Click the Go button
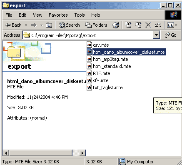The height and width of the screenshot is (165, 182). click(171, 35)
